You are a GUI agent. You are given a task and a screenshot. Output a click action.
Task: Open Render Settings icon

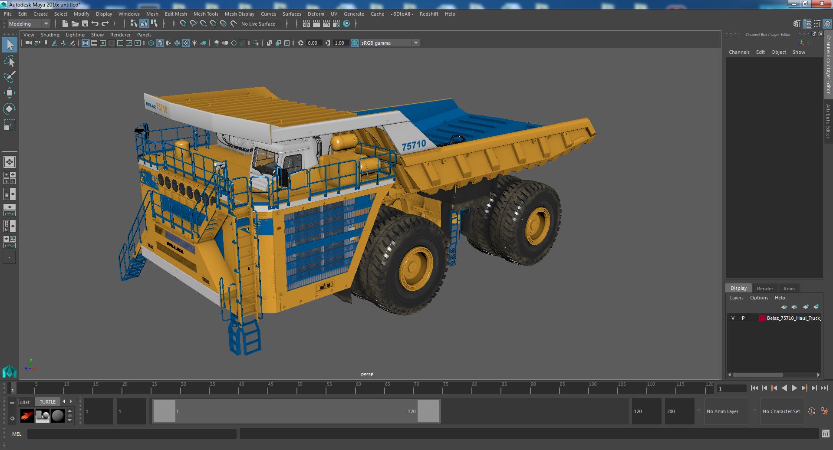coord(336,24)
